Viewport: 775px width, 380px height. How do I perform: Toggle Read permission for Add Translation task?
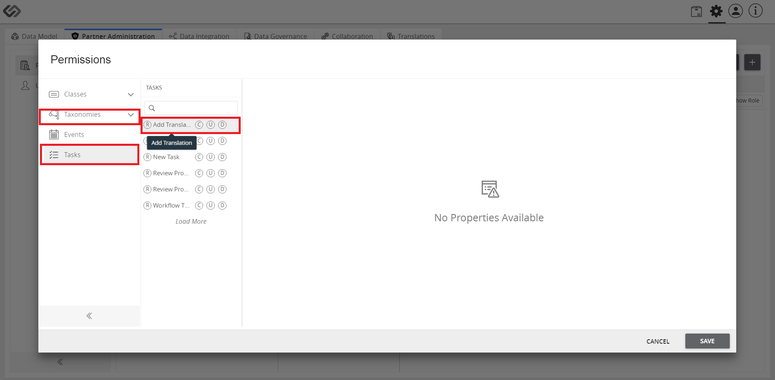click(148, 125)
